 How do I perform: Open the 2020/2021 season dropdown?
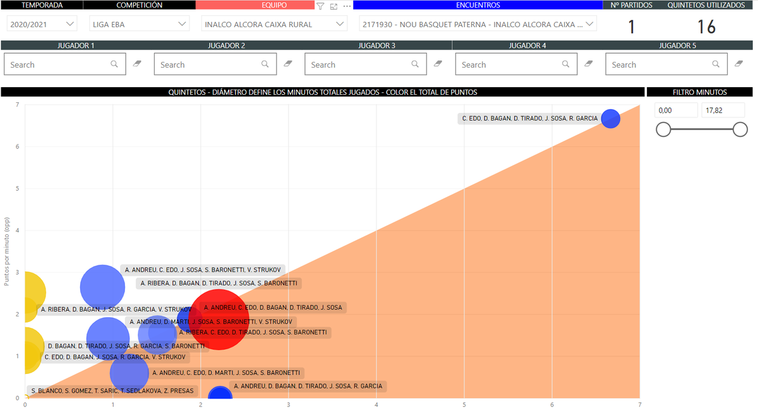tap(42, 24)
